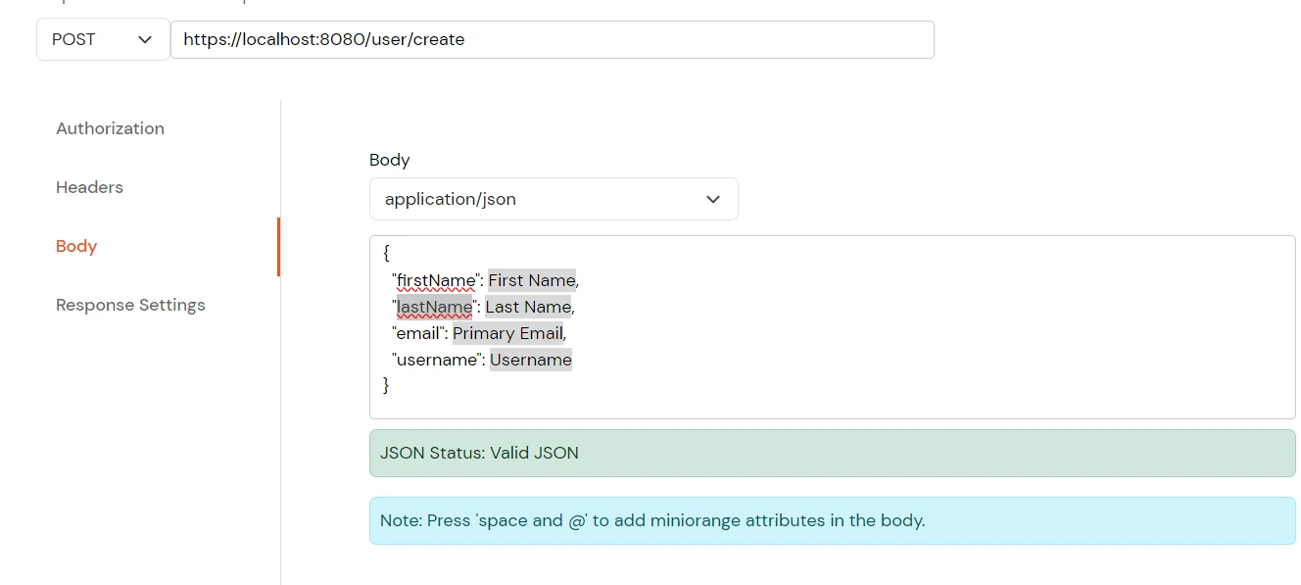Screen dimensions: 1301x585
Task: Select the Username attribute chip
Action: (x=531, y=360)
